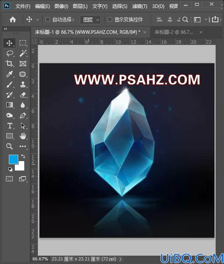Select the Eyedropper tool

tap(9, 74)
